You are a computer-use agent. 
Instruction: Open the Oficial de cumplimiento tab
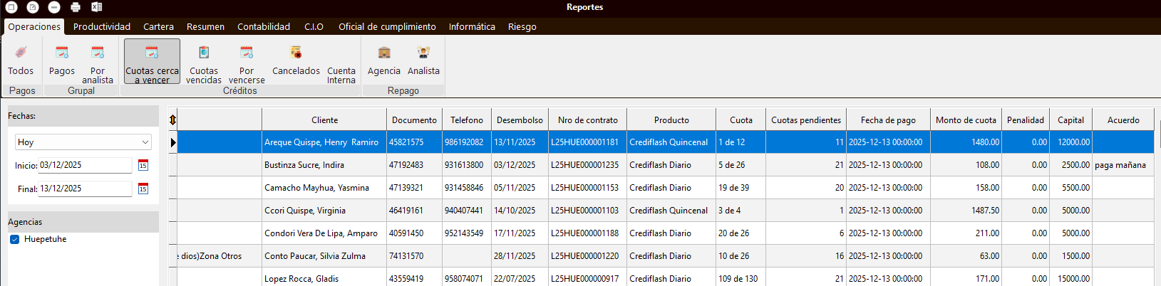[x=387, y=27]
